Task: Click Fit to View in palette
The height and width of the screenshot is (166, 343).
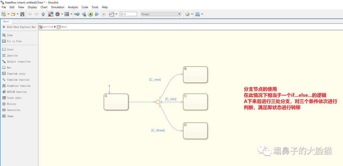Action: tap(12, 41)
